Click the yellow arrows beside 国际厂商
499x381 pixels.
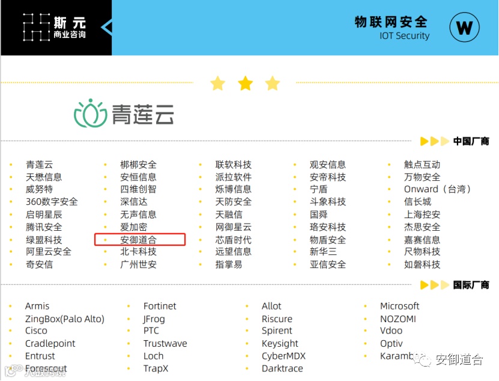coord(434,285)
